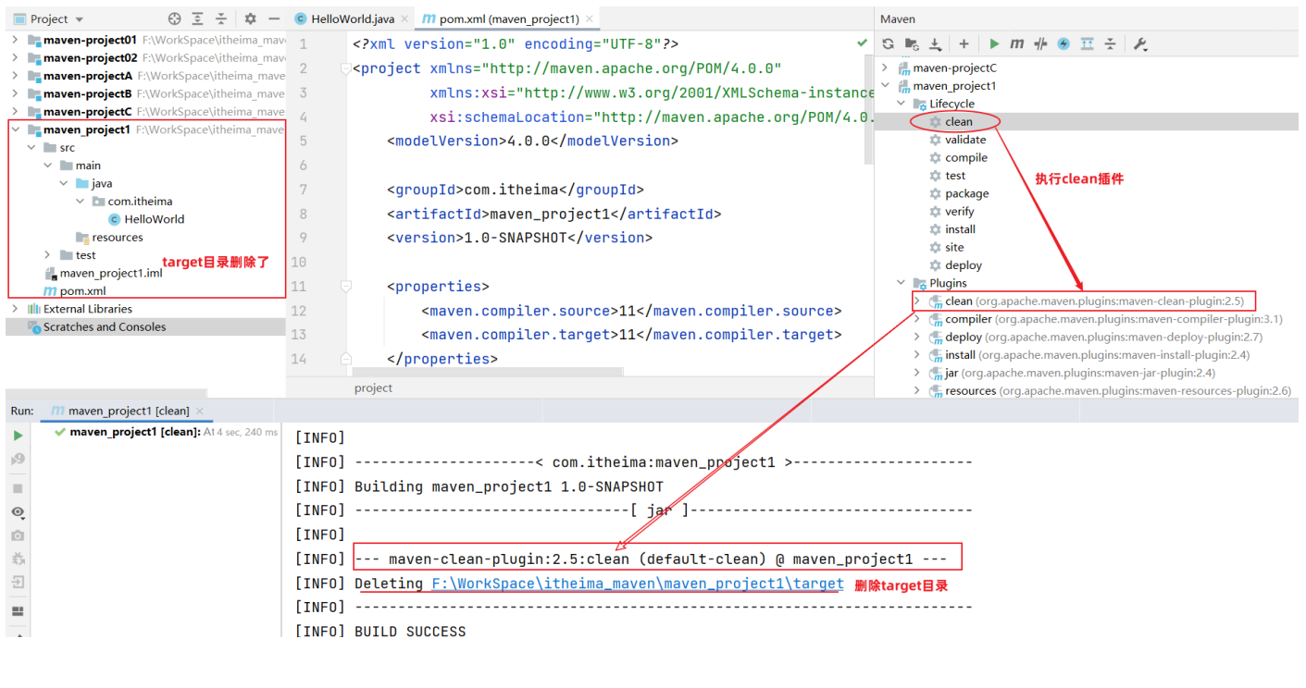Close the pom.xml editor tab
Image resolution: width=1306 pixels, height=688 pixels.
click(x=589, y=18)
